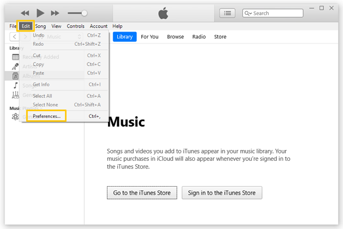
Task: Choose Select None in the Edit menu
Action: coord(64,105)
